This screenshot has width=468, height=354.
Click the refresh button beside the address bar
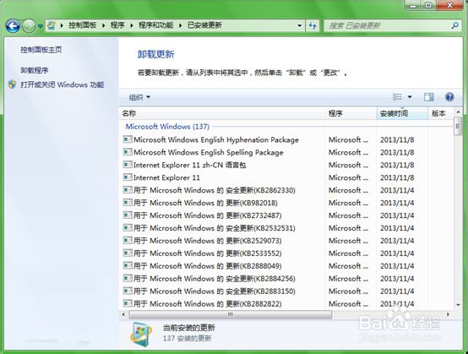click(313, 25)
